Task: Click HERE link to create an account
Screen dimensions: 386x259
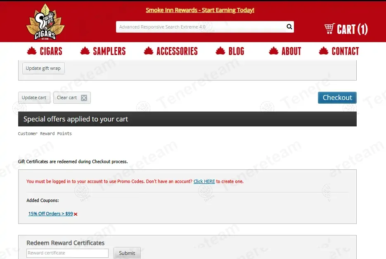Action: (x=204, y=181)
